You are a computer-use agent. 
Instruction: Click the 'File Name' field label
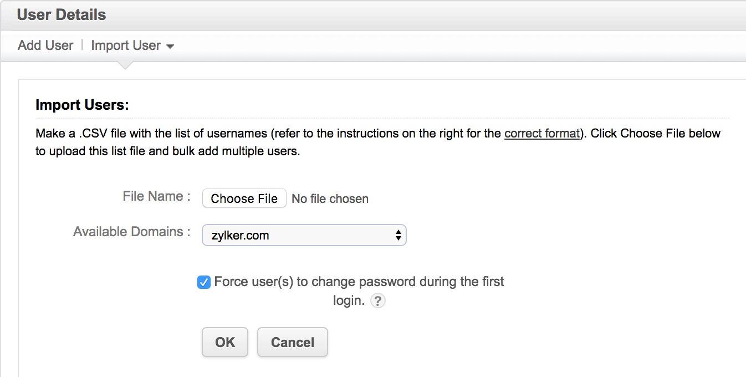tap(156, 196)
